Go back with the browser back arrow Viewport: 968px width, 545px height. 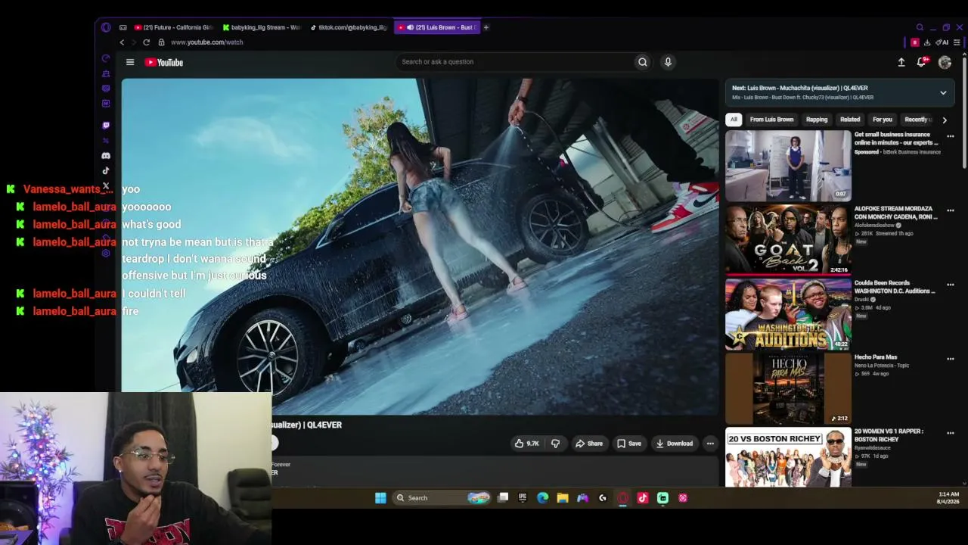point(122,42)
